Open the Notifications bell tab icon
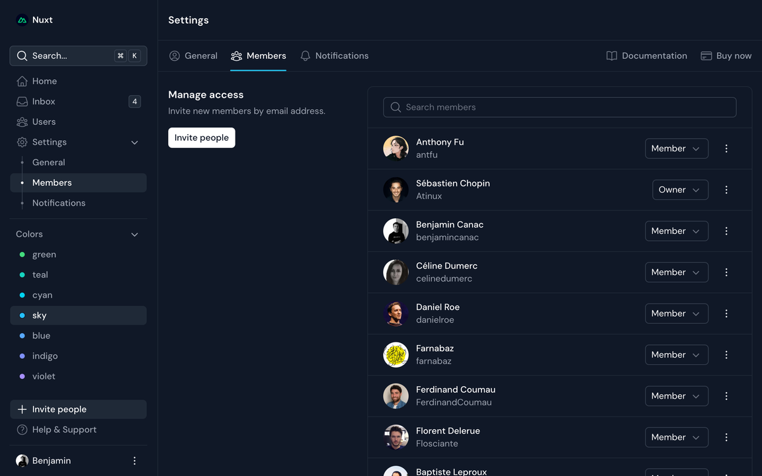The image size is (762, 476). [x=305, y=56]
